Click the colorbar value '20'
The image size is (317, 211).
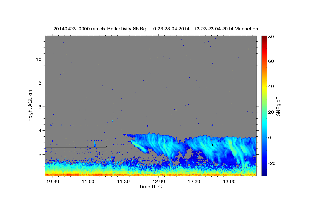pos(272,112)
